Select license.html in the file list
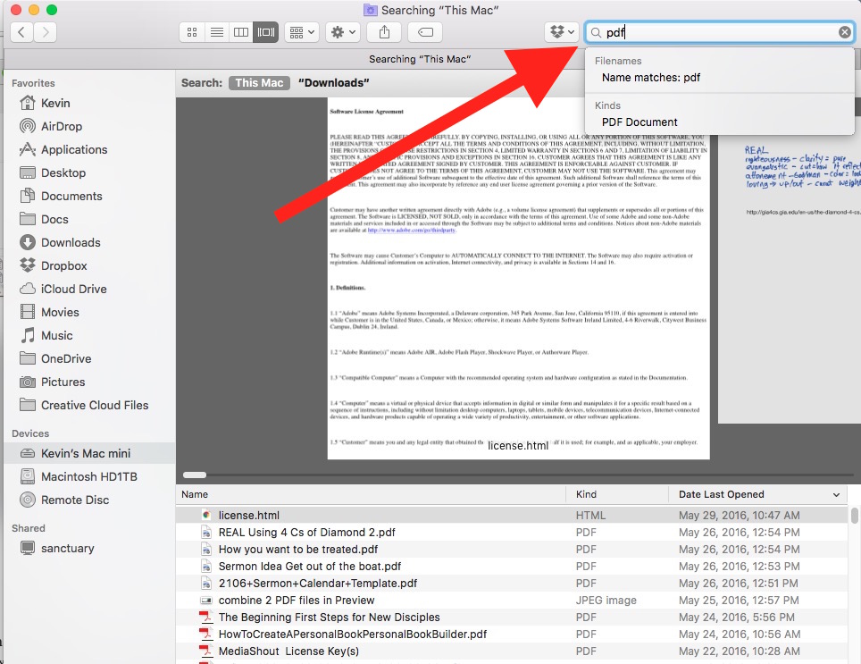 tap(512, 515)
